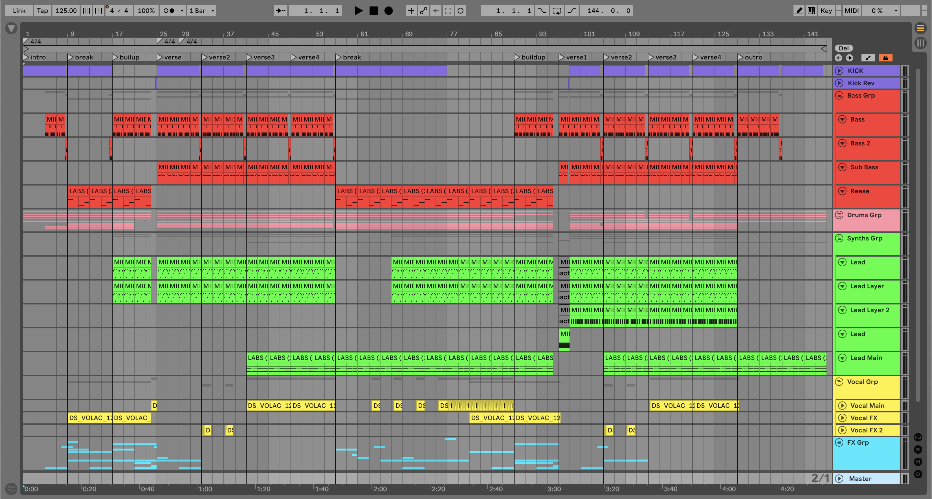Toggle Computer MIDI Keyboard piano icon
The height and width of the screenshot is (499, 932).
[811, 10]
